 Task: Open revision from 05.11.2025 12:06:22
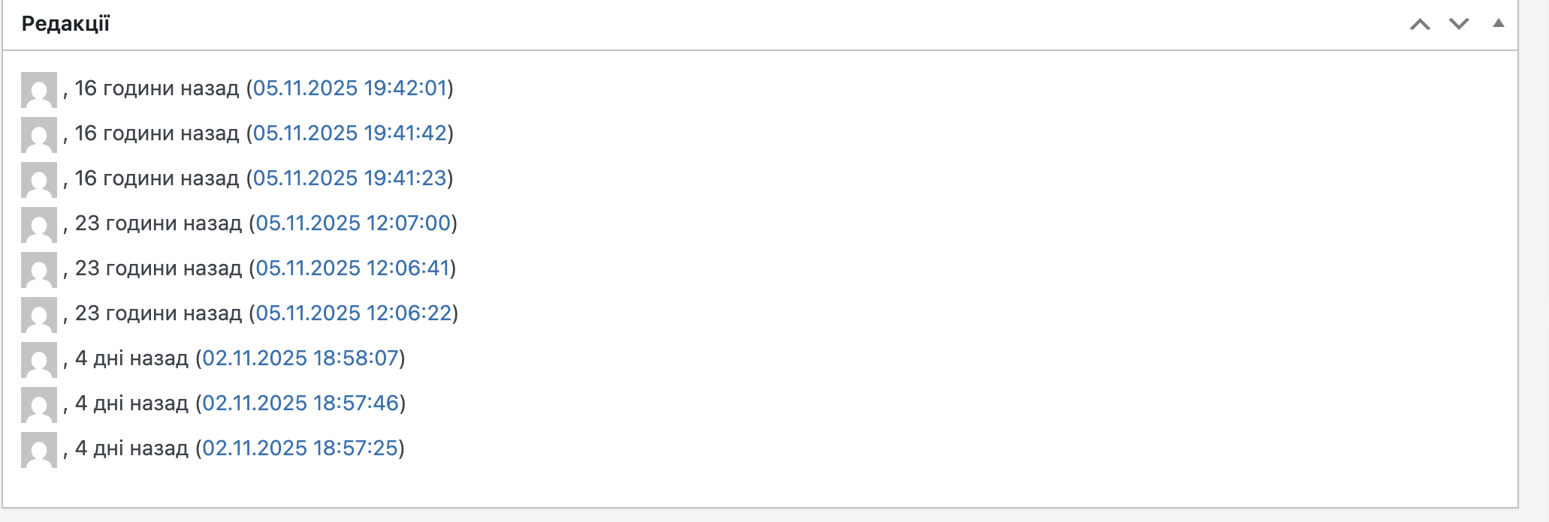(353, 313)
